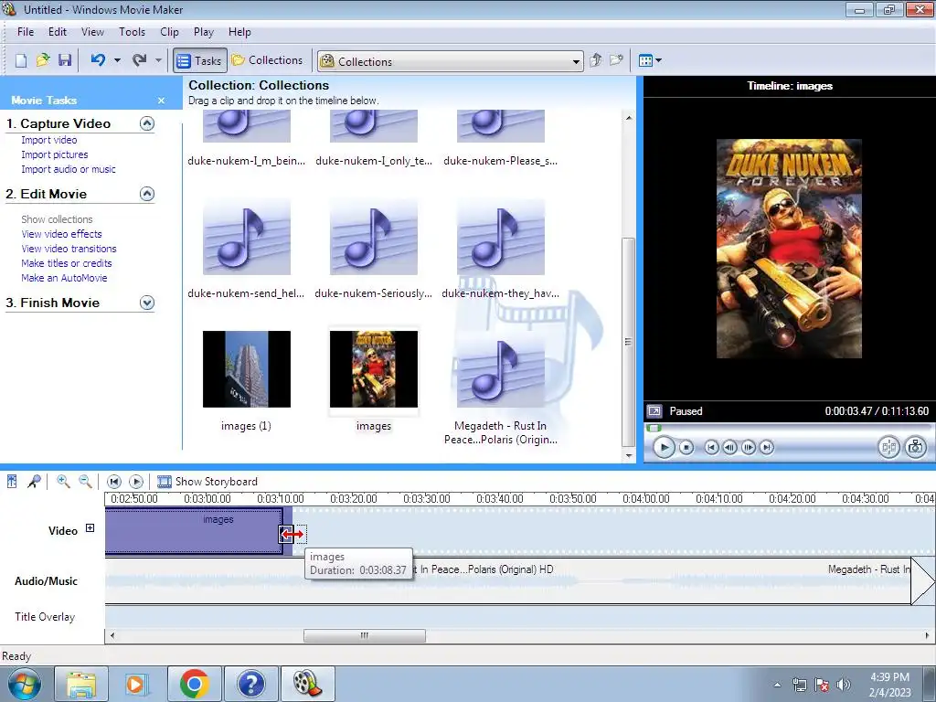Image resolution: width=936 pixels, height=702 pixels.
Task: Select the Megadeth Rust In Peace clip
Action: pyautogui.click(x=501, y=369)
